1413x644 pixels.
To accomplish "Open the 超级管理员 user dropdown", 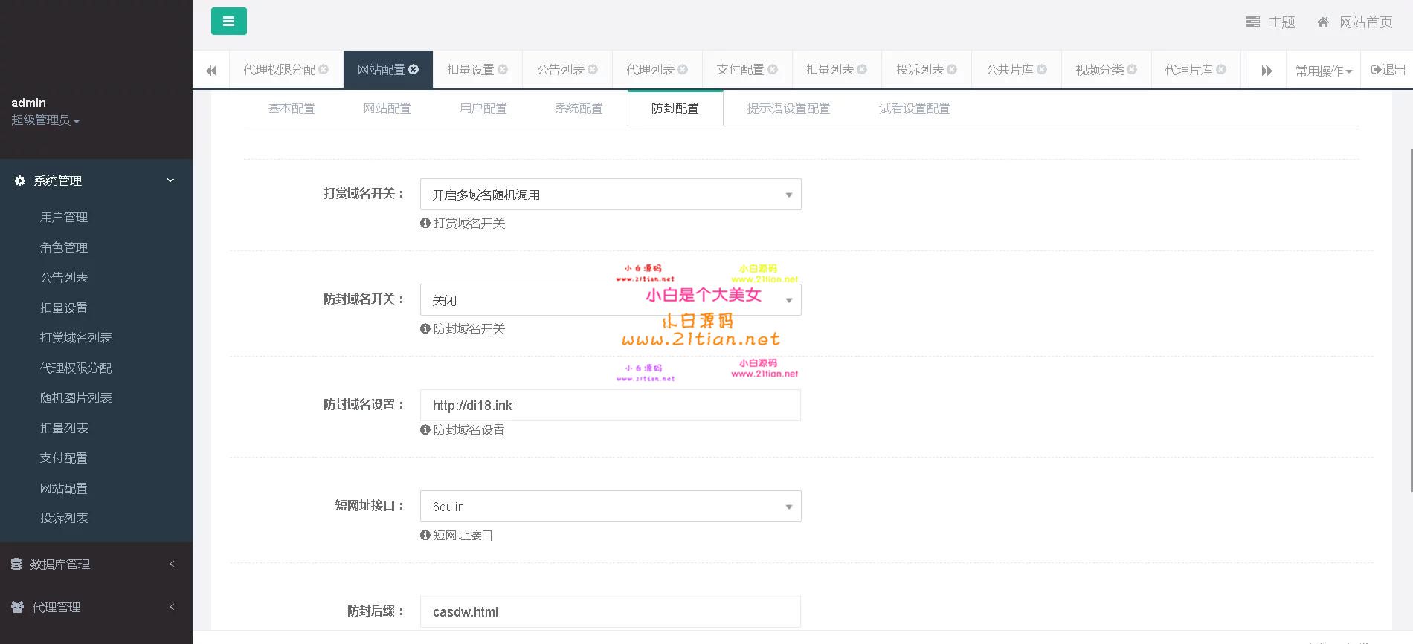I will point(45,120).
